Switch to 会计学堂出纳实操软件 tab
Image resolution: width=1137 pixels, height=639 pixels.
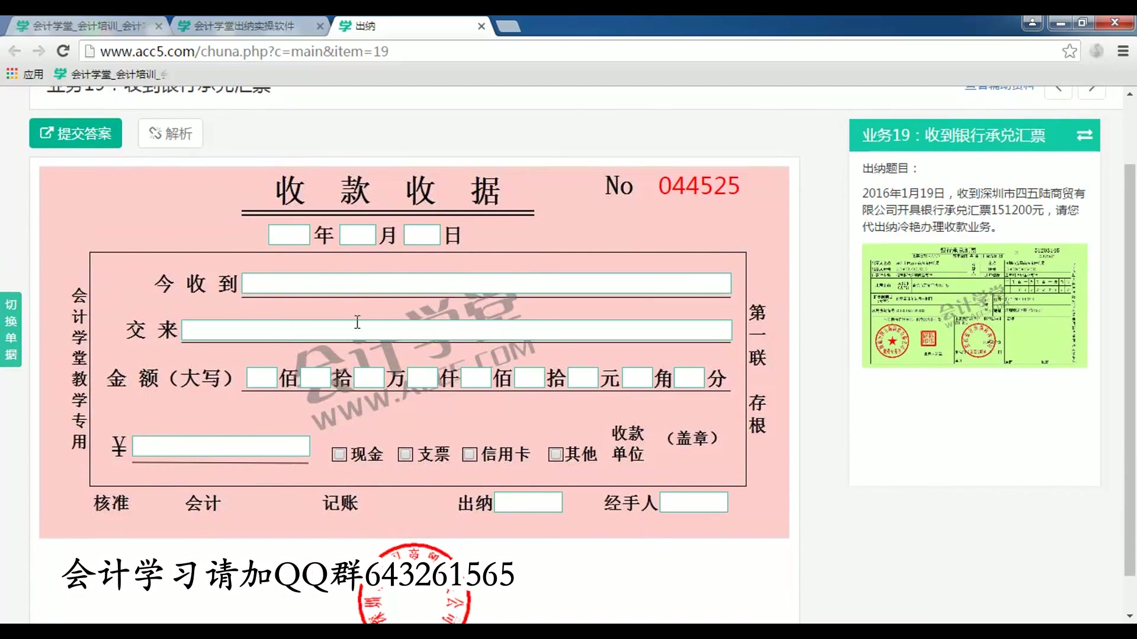[244, 26]
